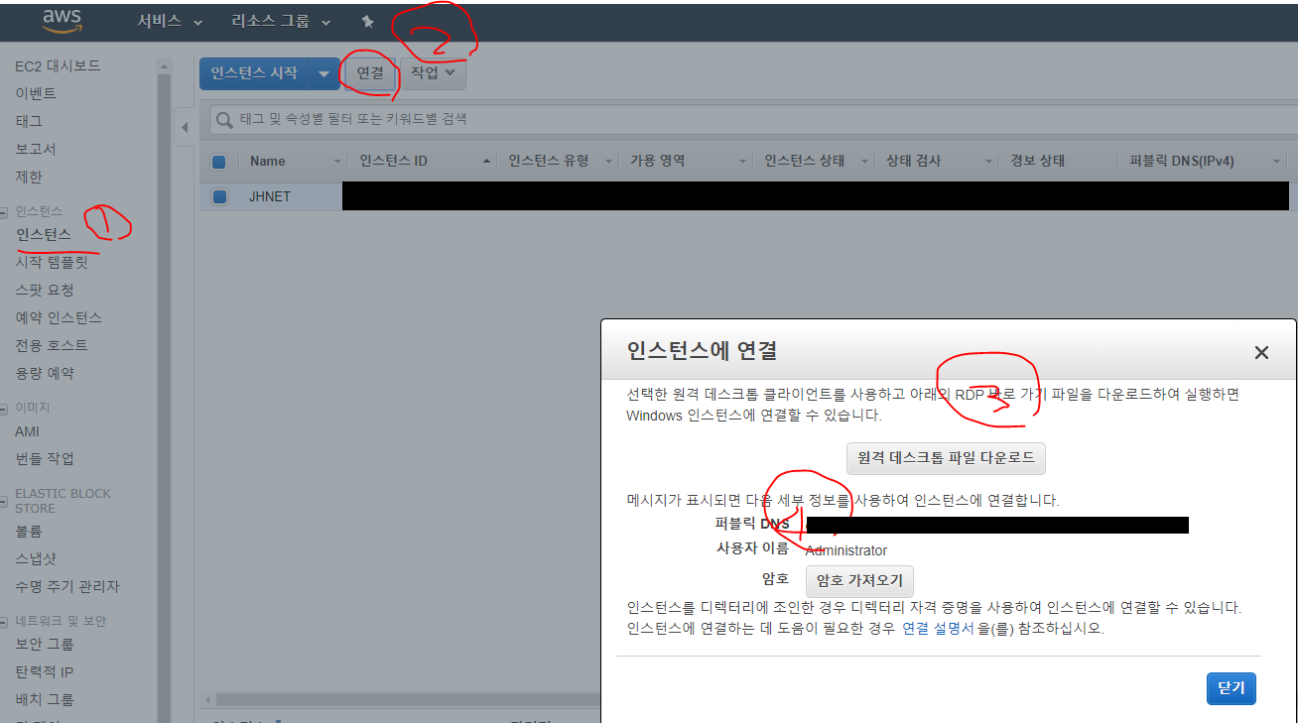The image size is (1298, 723).
Task: Open 보안 그룹 in the sidebar
Action: [x=45, y=644]
